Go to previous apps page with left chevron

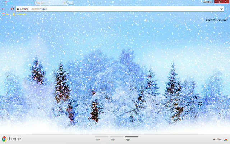point(8,77)
